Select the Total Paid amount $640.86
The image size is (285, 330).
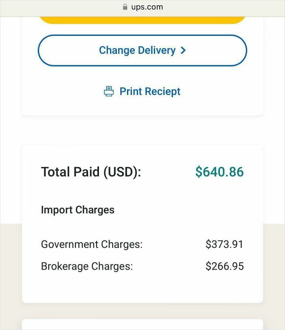pos(219,172)
